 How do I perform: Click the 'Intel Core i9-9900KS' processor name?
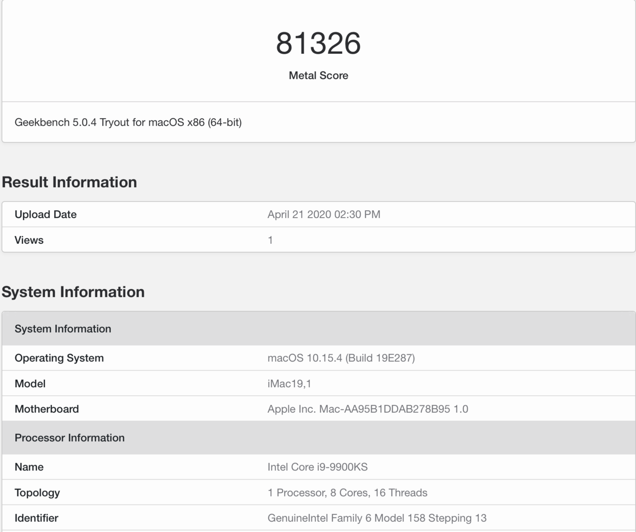(317, 467)
